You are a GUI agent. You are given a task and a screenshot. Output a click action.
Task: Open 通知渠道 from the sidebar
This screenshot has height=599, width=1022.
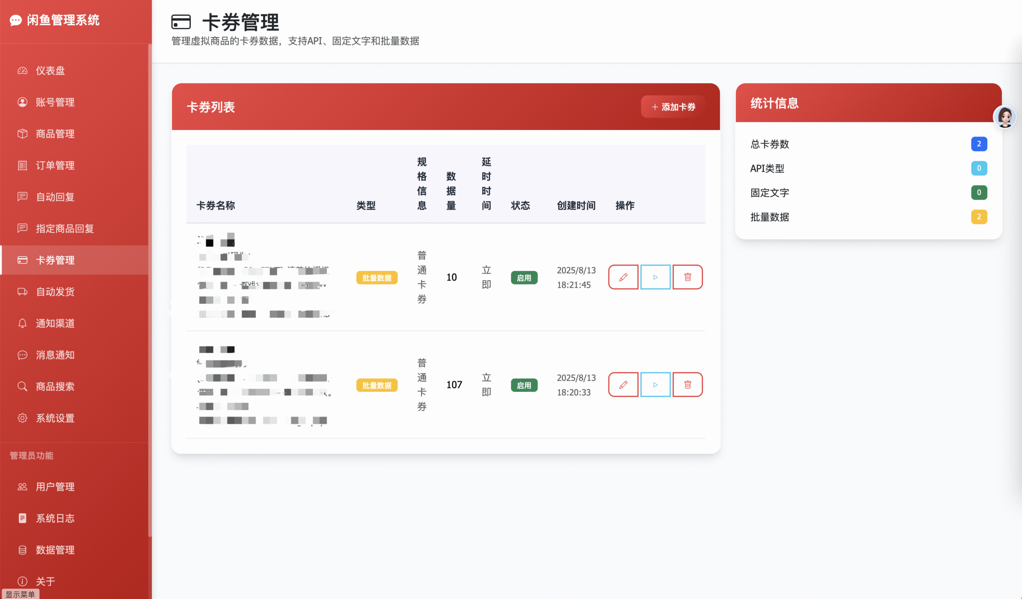pos(55,323)
